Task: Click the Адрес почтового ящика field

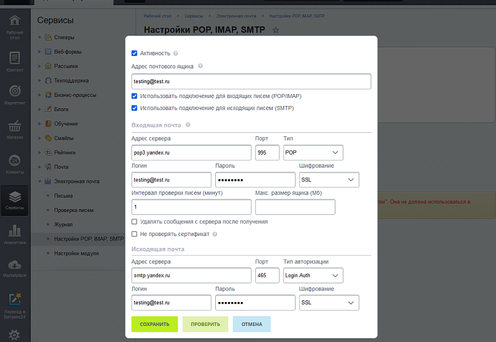Action: coord(251,82)
